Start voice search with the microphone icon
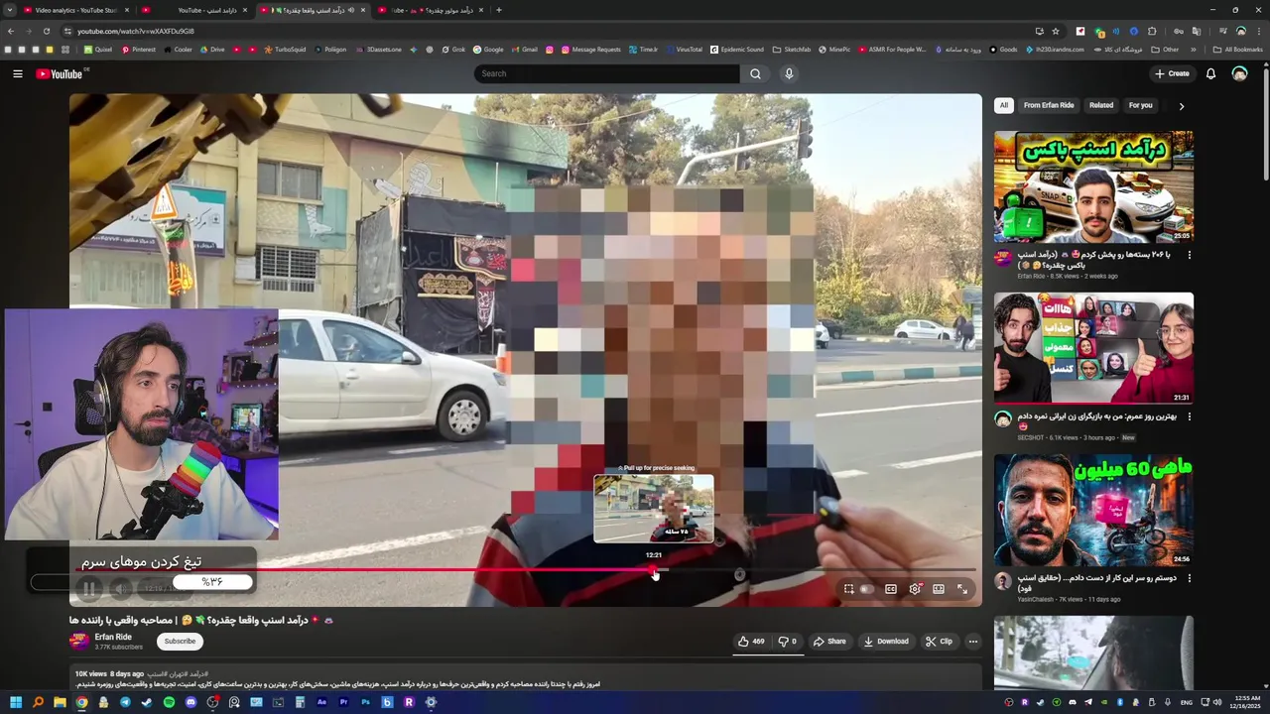 [789, 73]
